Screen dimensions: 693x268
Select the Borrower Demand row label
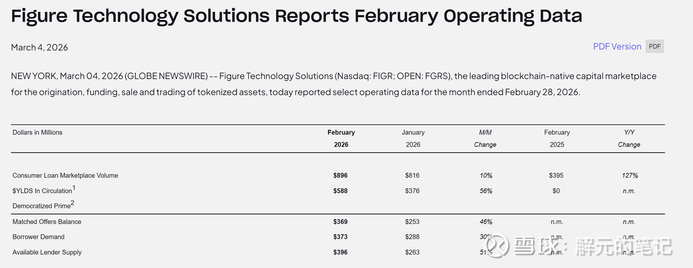[39, 237]
